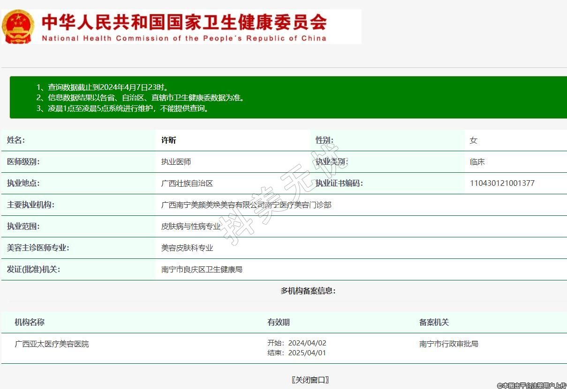Click the 广西壮族自治区 practice location value
The image size is (567, 389).
click(187, 183)
